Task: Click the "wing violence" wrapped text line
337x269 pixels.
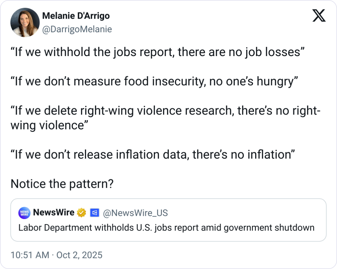Action: [47, 125]
